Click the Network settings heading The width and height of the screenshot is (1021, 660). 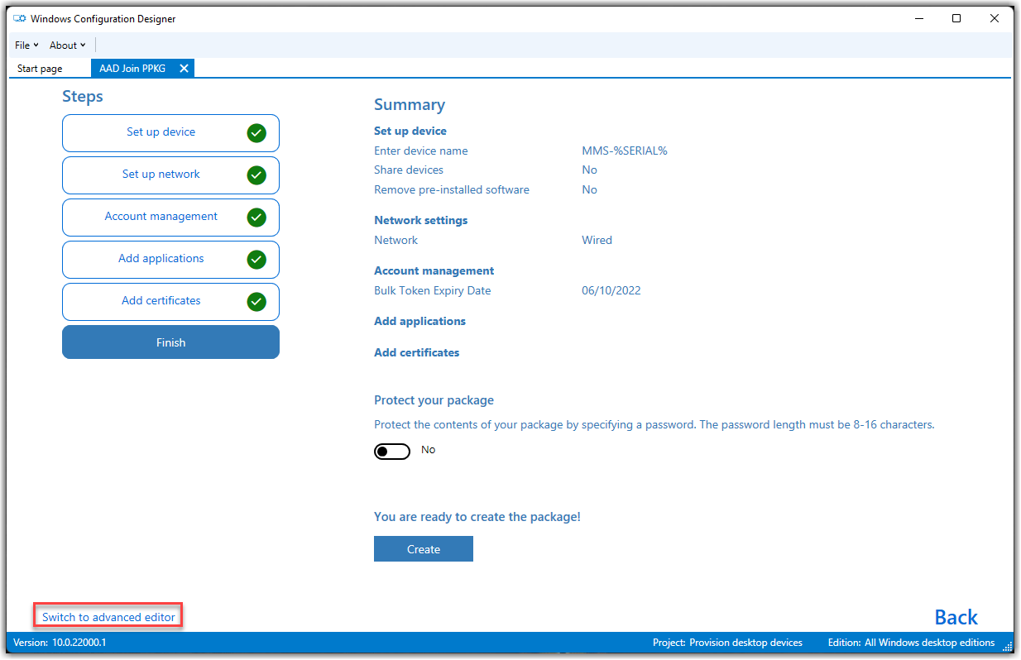tap(421, 220)
